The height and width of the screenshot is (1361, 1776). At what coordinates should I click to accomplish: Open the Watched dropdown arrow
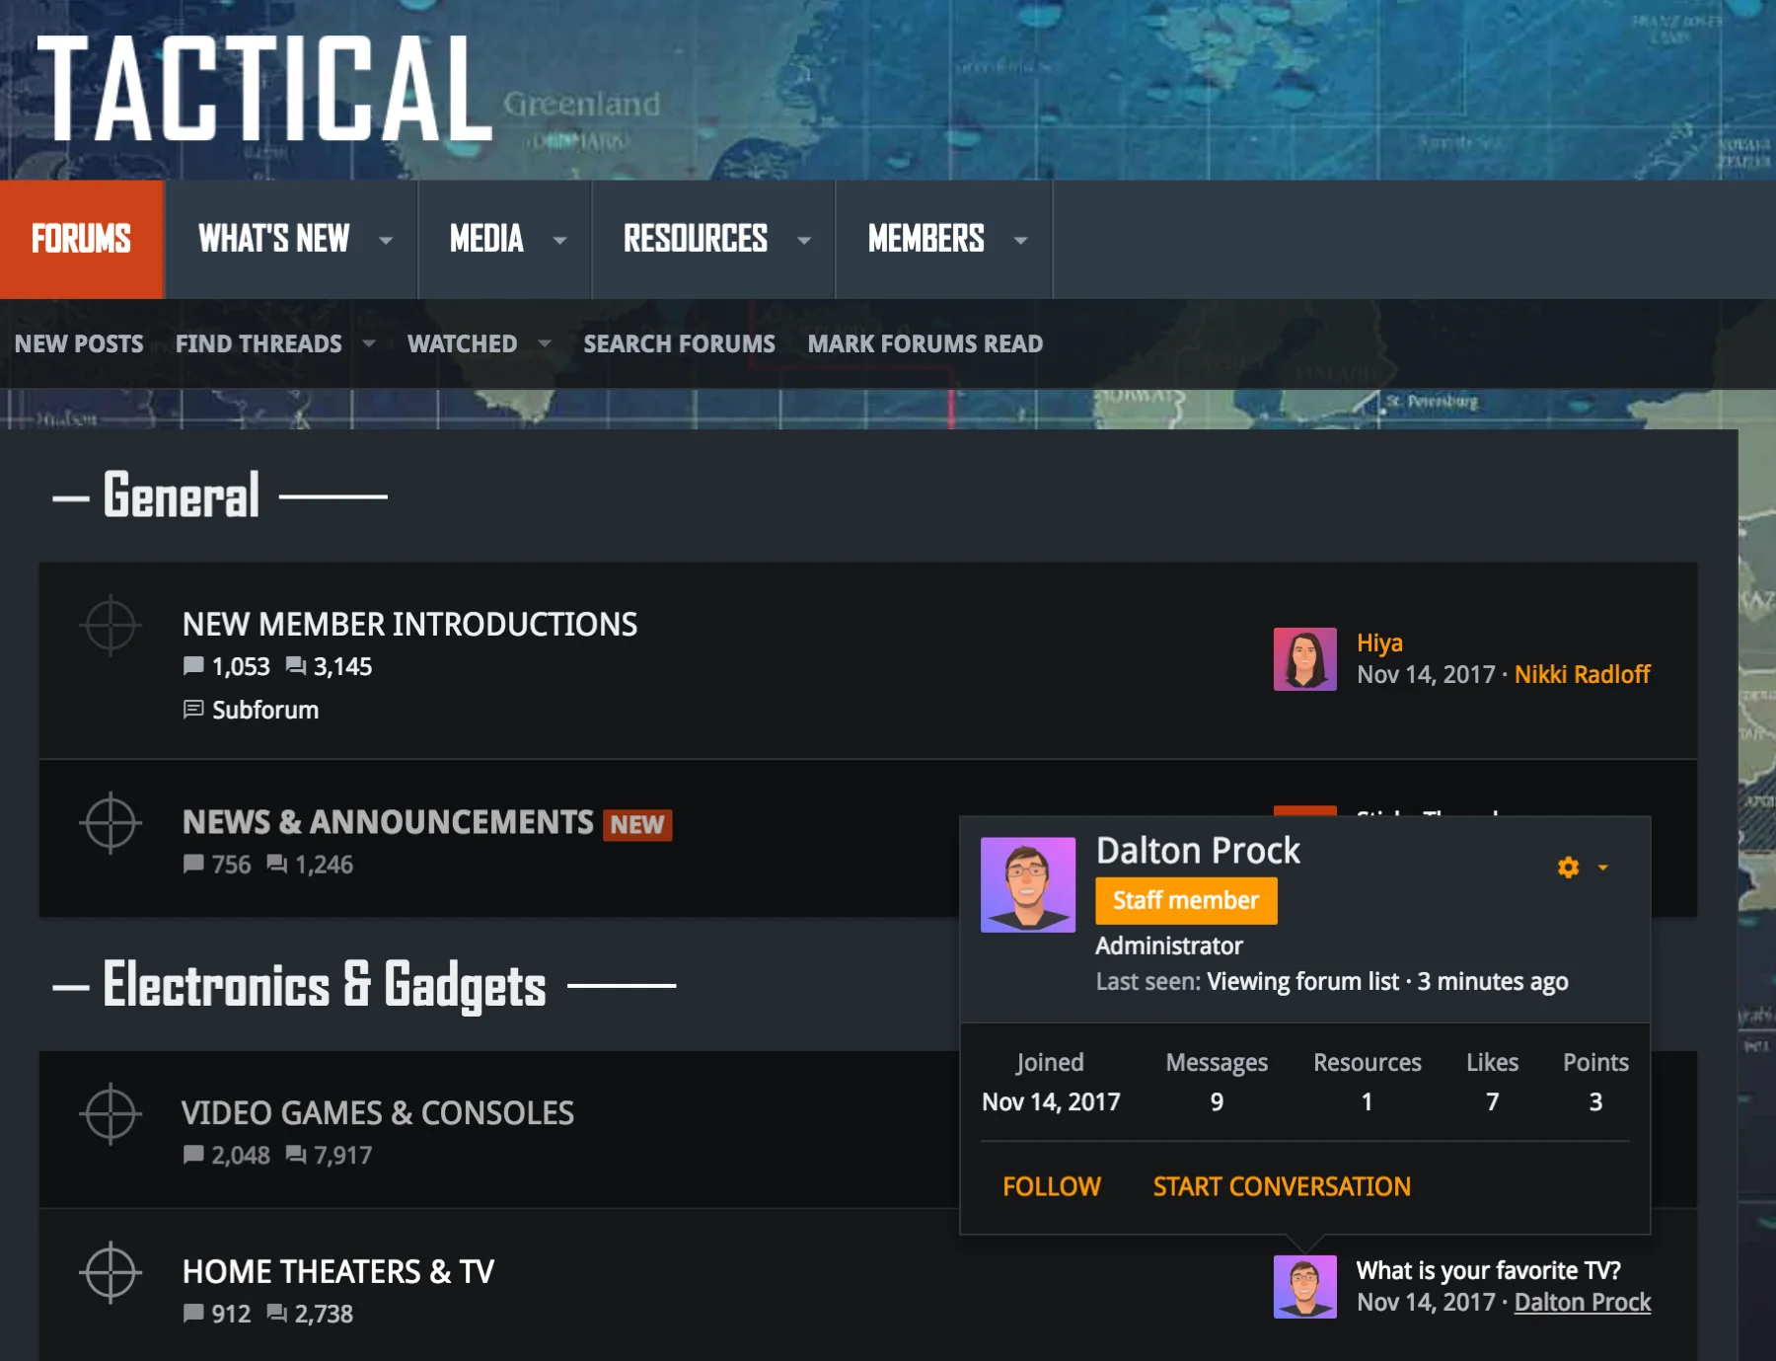click(545, 343)
